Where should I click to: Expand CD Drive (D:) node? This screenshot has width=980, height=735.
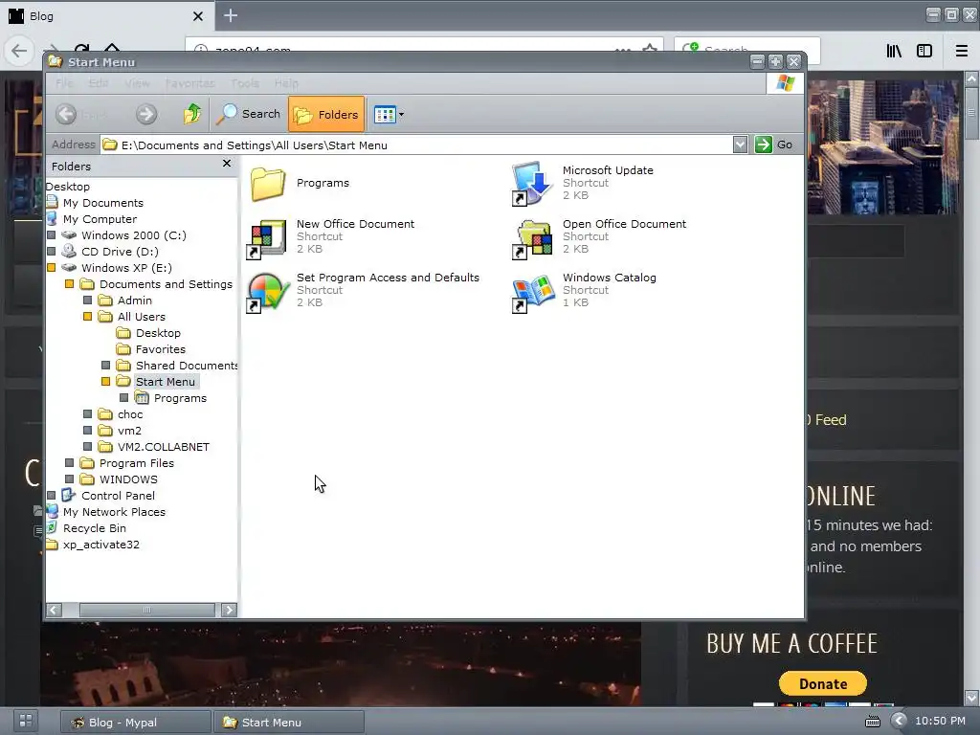tap(52, 252)
